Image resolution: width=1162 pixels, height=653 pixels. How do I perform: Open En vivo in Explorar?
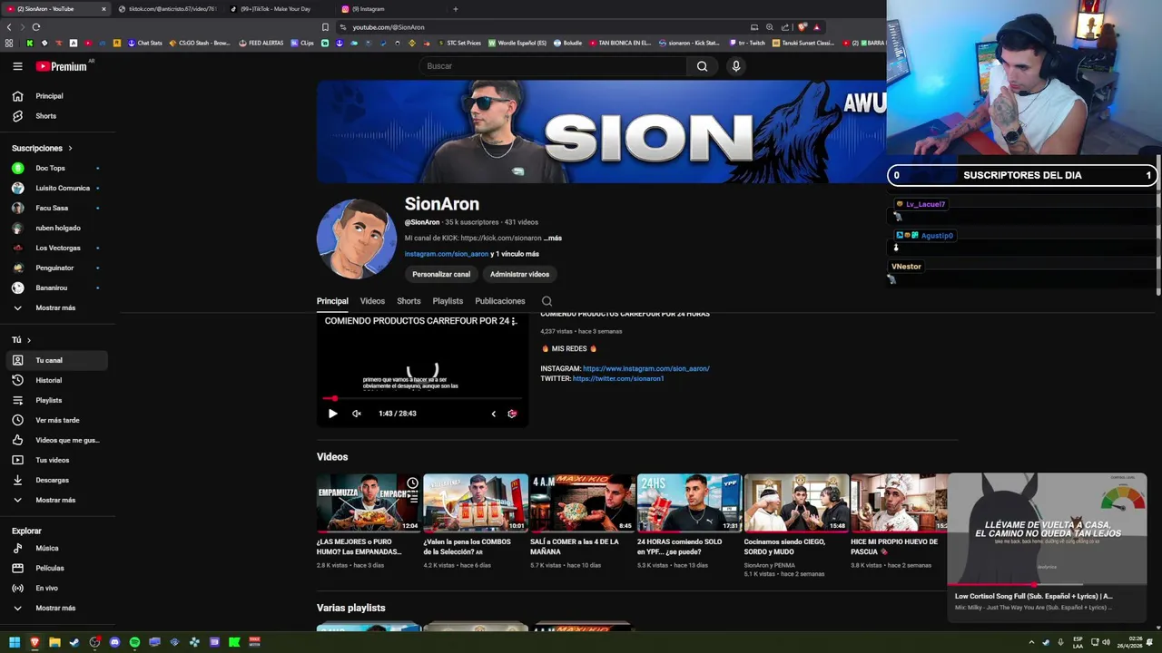[58, 588]
